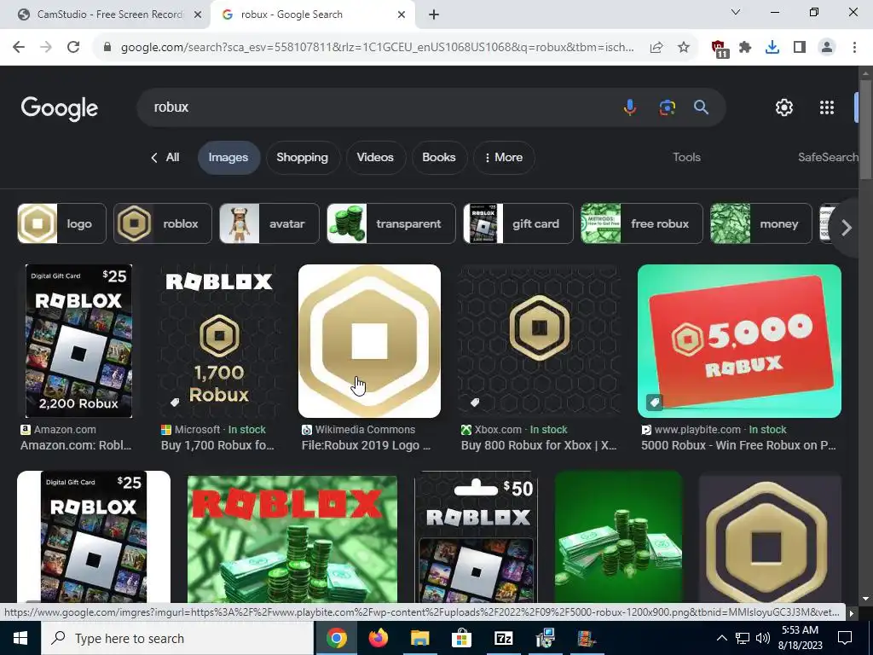The image size is (873, 655).
Task: Open the tab search chevron in title bar
Action: click(736, 12)
